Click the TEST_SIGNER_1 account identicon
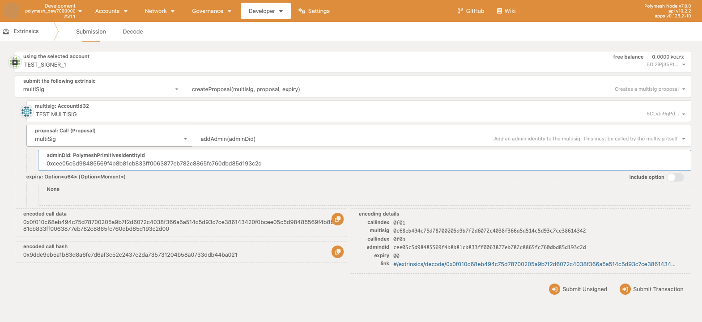 point(15,62)
